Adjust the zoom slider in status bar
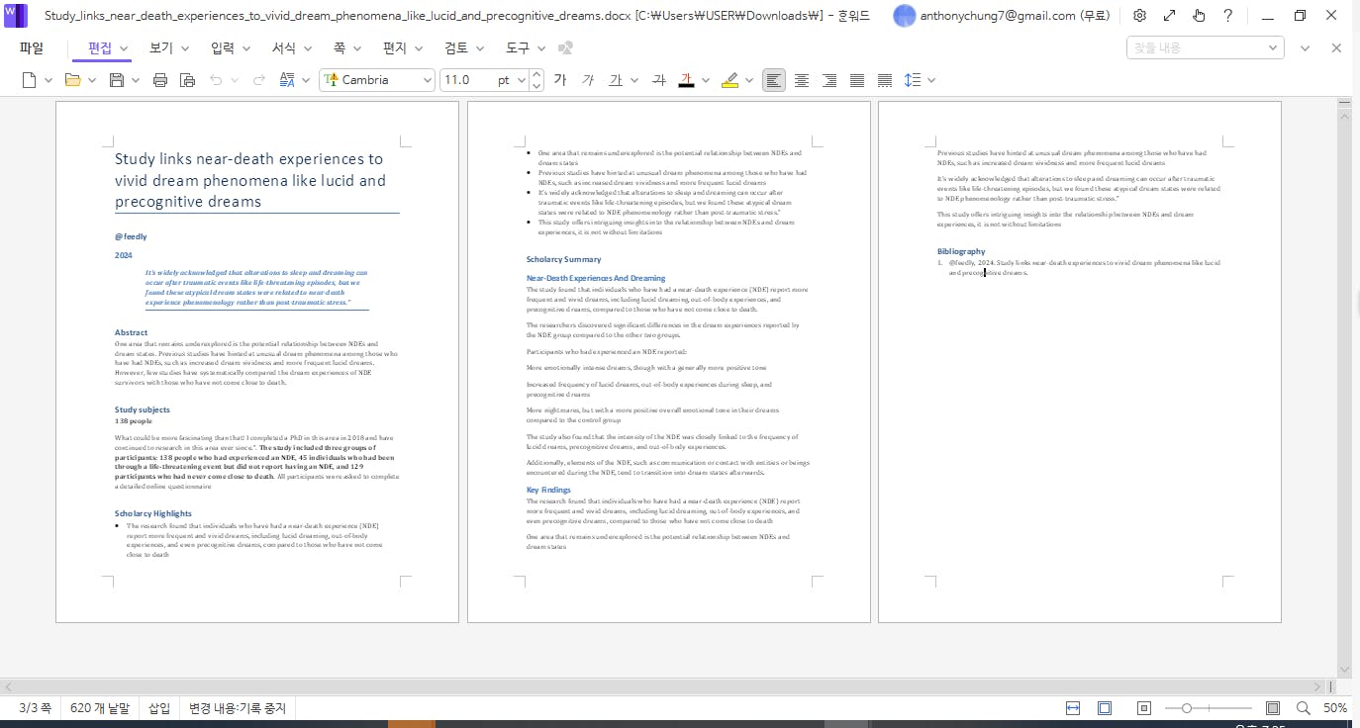The width and height of the screenshot is (1360, 728). (x=1187, y=708)
